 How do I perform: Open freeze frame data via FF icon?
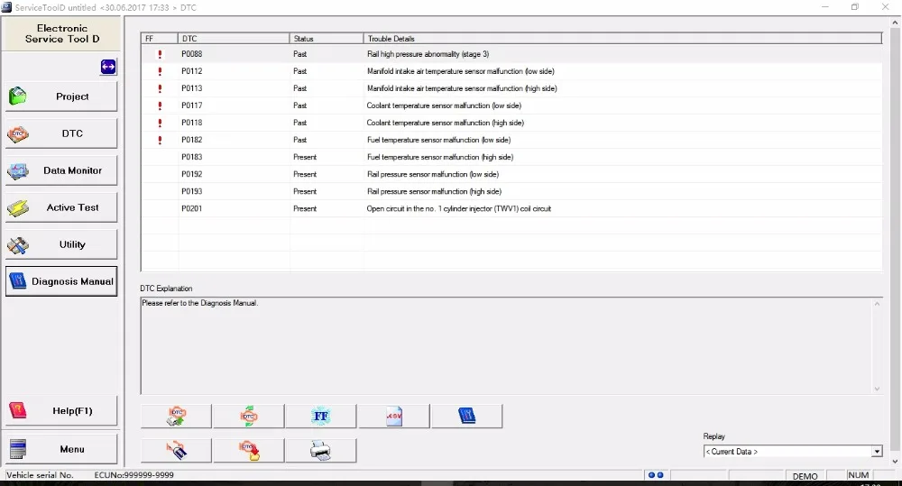(321, 416)
